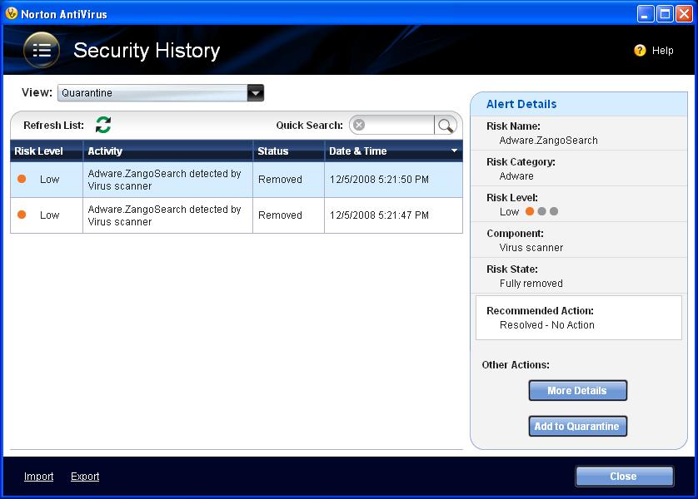Click the Component value Virus scanner
The width and height of the screenshot is (698, 499).
pyautogui.click(x=531, y=248)
